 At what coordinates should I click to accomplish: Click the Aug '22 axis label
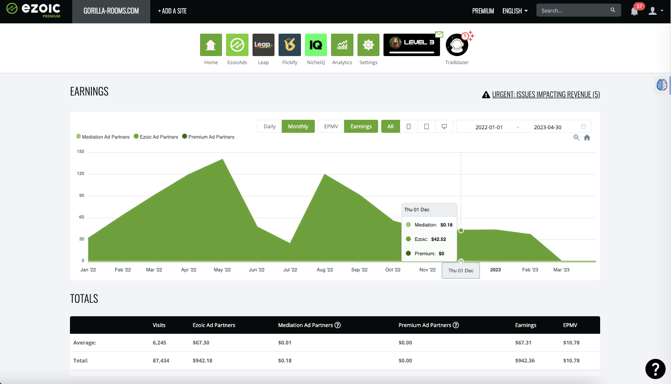[325, 270]
